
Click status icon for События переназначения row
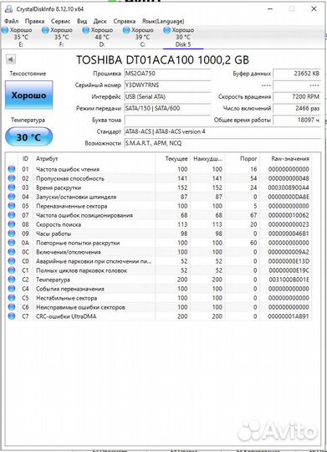(x=12, y=289)
